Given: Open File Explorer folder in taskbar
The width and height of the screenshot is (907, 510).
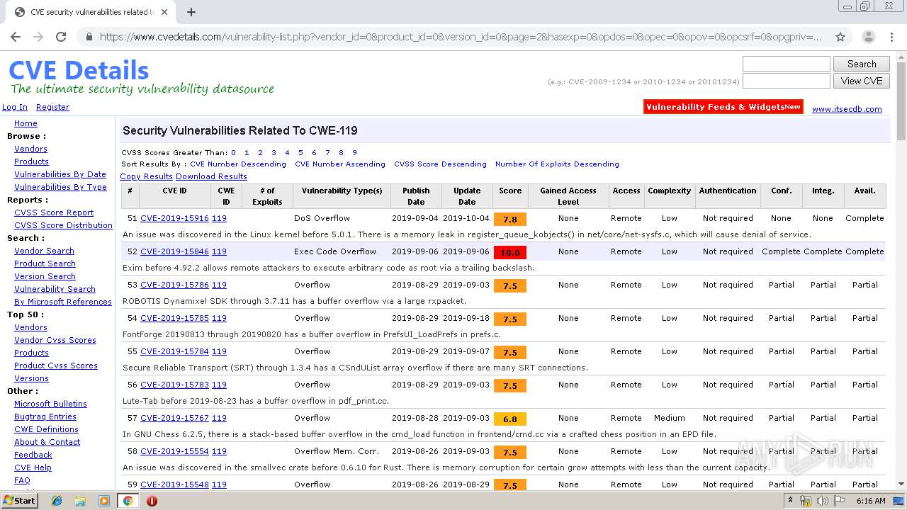Looking at the screenshot, I should tap(80, 501).
